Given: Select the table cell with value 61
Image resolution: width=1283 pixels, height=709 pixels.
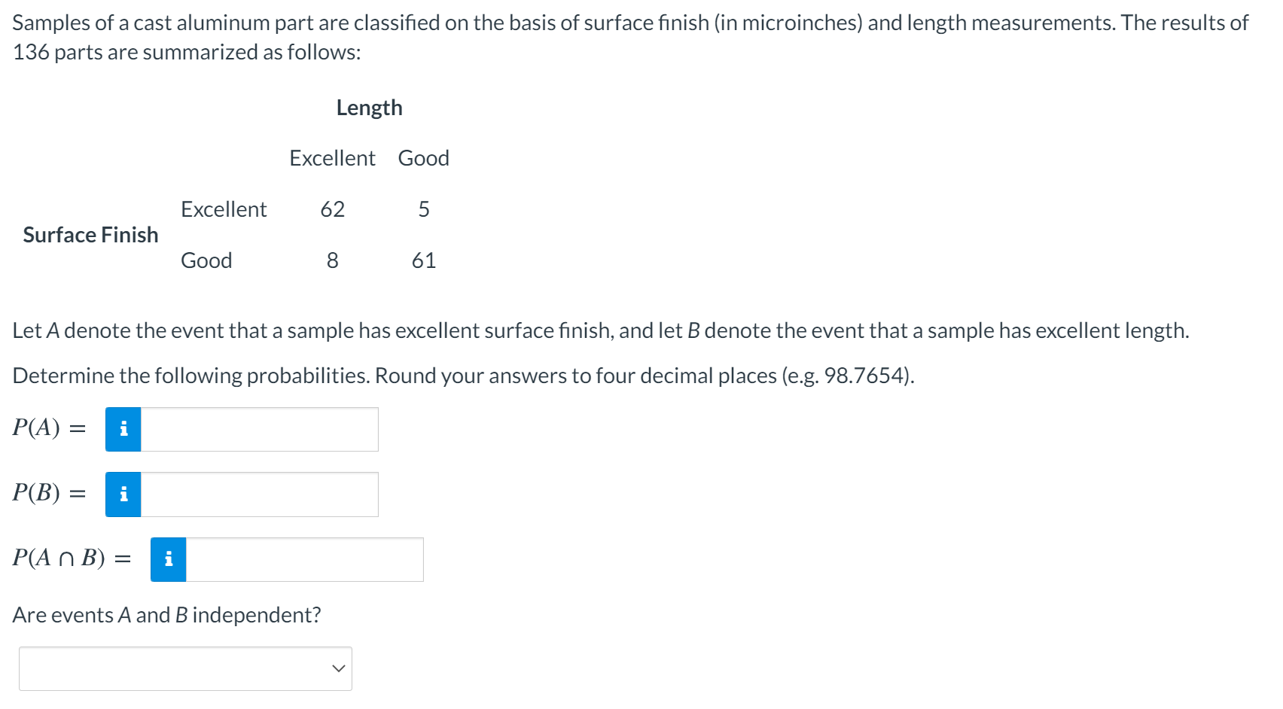Looking at the screenshot, I should pos(424,260).
